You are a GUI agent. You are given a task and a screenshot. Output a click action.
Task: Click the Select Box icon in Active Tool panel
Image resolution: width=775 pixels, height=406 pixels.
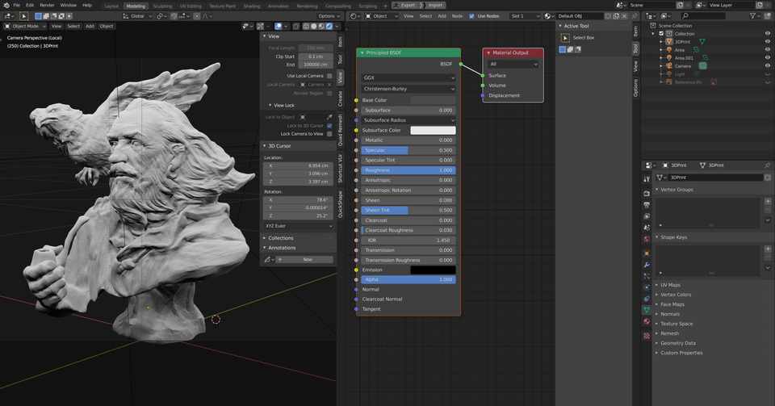pyautogui.click(x=565, y=38)
